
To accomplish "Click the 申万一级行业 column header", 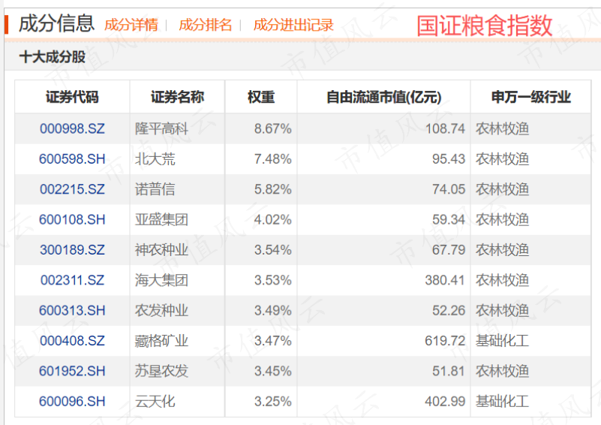I will click(531, 97).
